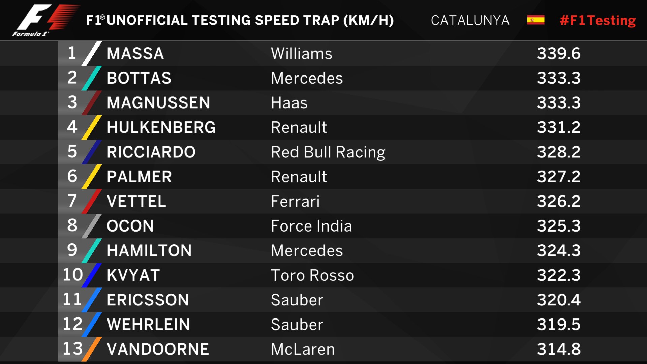Click the speed trap title text
Viewport: 647px width, 364px height.
pyautogui.click(x=240, y=20)
